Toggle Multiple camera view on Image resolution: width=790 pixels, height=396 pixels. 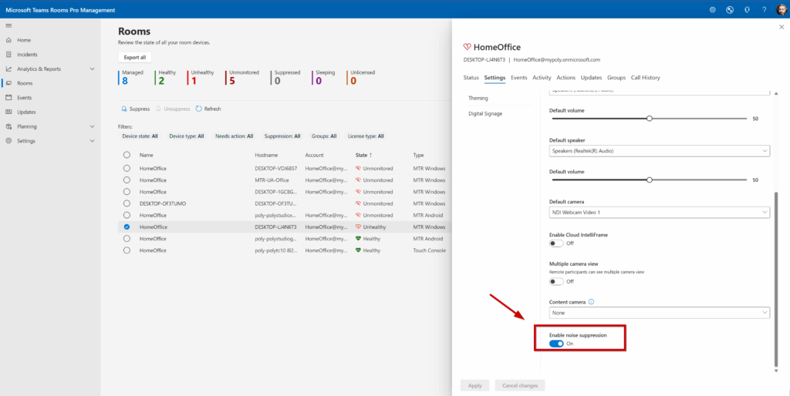556,281
